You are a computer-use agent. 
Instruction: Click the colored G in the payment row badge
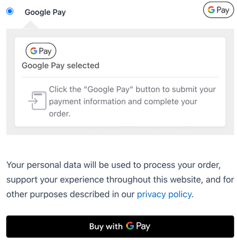(212, 10)
